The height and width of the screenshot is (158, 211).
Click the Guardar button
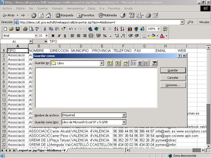tap(173, 70)
